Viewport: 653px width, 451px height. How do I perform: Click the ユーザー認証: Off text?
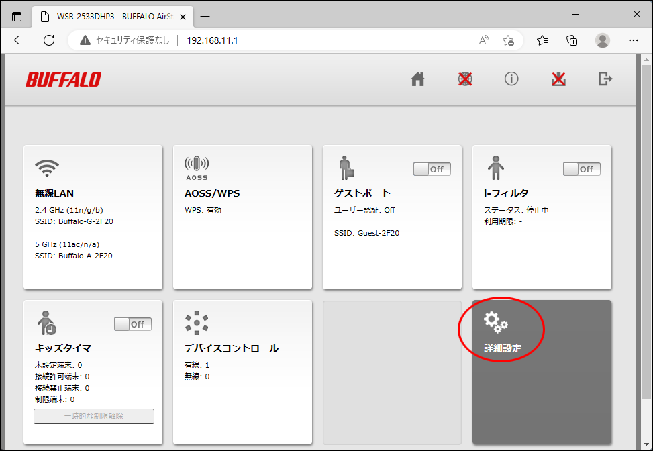coord(365,210)
